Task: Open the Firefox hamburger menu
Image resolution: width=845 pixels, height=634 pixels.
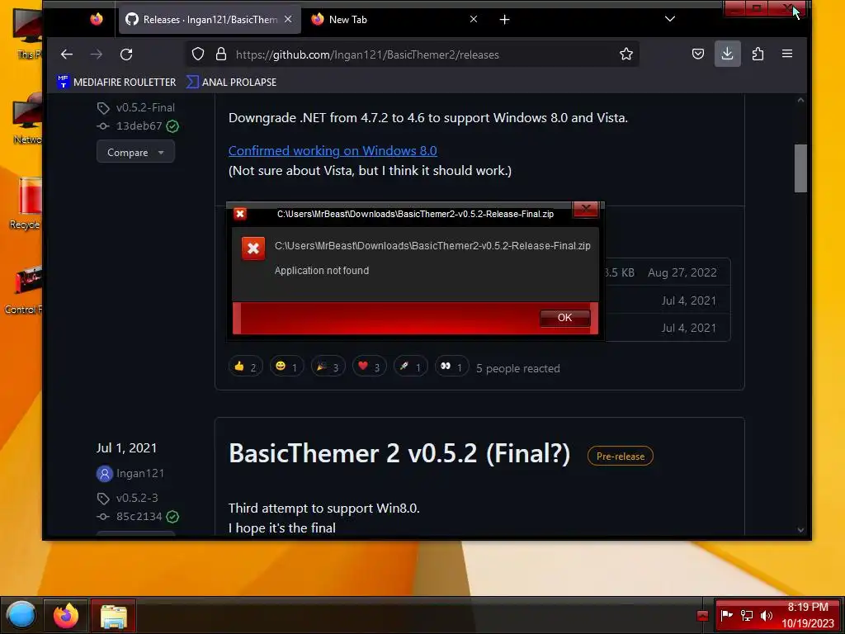Action: (786, 54)
